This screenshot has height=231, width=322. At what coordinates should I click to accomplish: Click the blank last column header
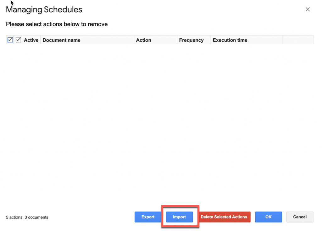tap(297, 40)
